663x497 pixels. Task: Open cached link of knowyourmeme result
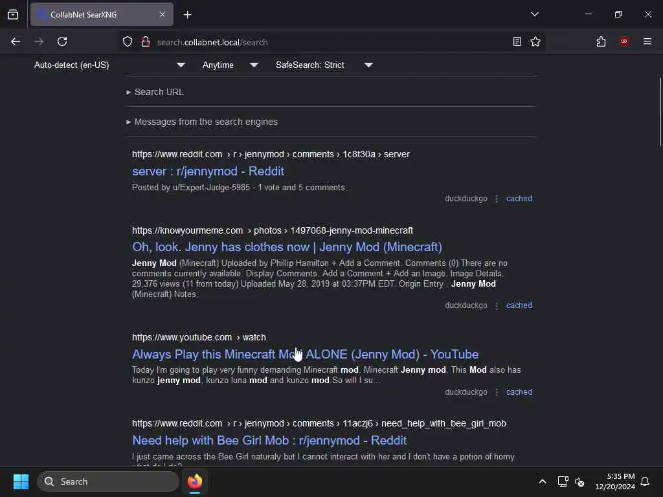(519, 305)
